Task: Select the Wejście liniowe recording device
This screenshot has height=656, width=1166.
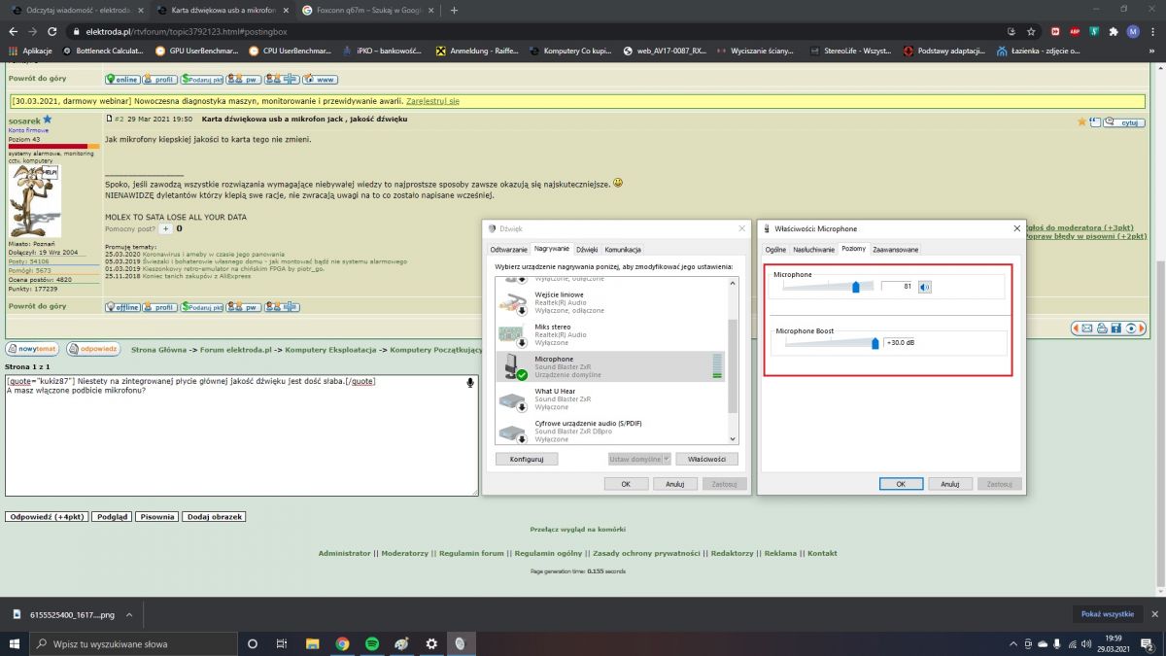Action: [610, 301]
